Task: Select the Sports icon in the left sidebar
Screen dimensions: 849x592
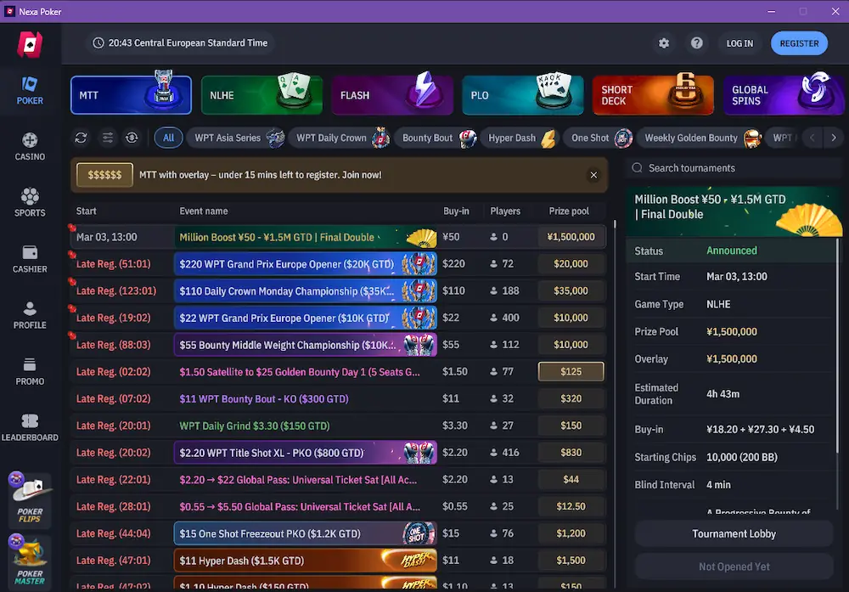Action: (x=30, y=200)
